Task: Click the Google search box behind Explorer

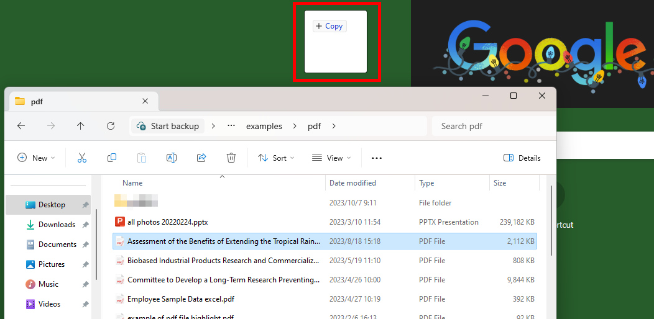Action: click(x=606, y=146)
